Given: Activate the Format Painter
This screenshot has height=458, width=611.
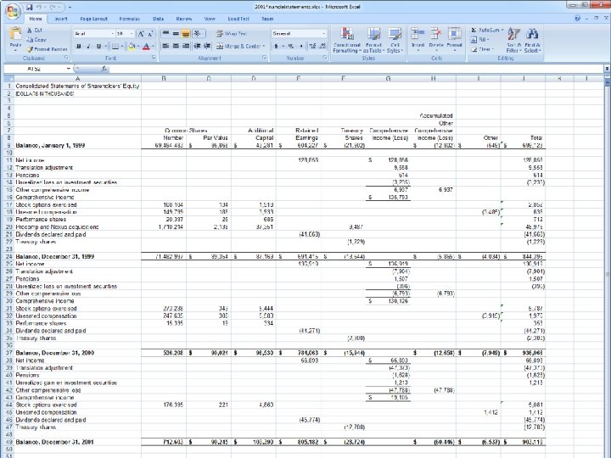Looking at the screenshot, I should coord(47,49).
